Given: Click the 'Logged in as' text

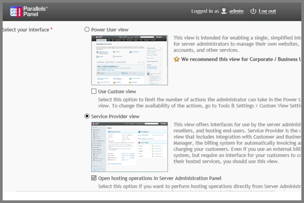Looking at the screenshot, I should coord(205,11).
